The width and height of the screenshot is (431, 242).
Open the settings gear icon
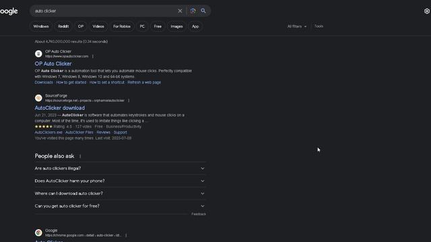[x=427, y=11]
